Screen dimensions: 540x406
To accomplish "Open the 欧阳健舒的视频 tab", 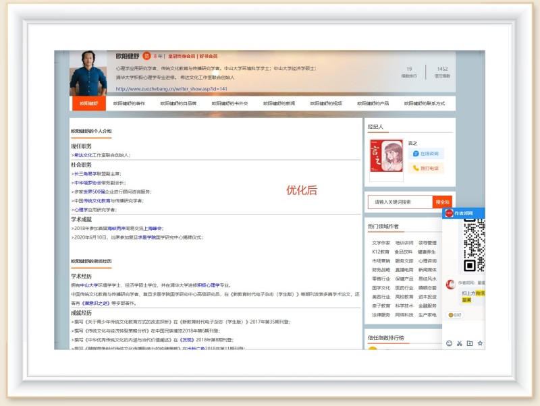I will tap(326, 104).
